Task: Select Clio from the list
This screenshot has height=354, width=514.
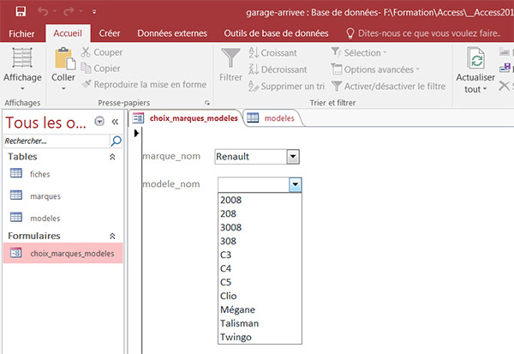Action: (260, 296)
